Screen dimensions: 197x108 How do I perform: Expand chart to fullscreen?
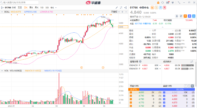(121, 8)
